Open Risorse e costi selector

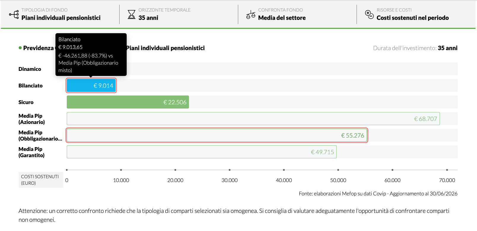(416, 14)
